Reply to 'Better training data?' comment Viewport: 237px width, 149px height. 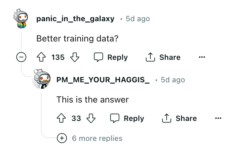point(111,57)
